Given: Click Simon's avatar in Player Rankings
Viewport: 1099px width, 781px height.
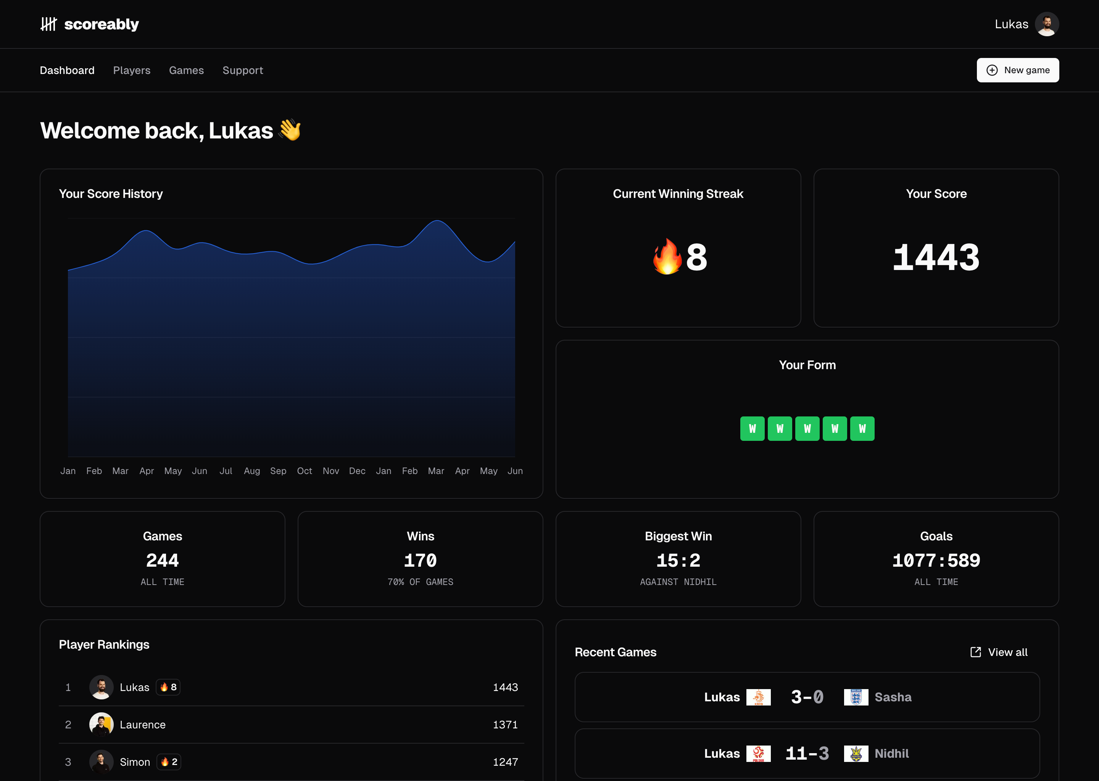Looking at the screenshot, I should [101, 762].
